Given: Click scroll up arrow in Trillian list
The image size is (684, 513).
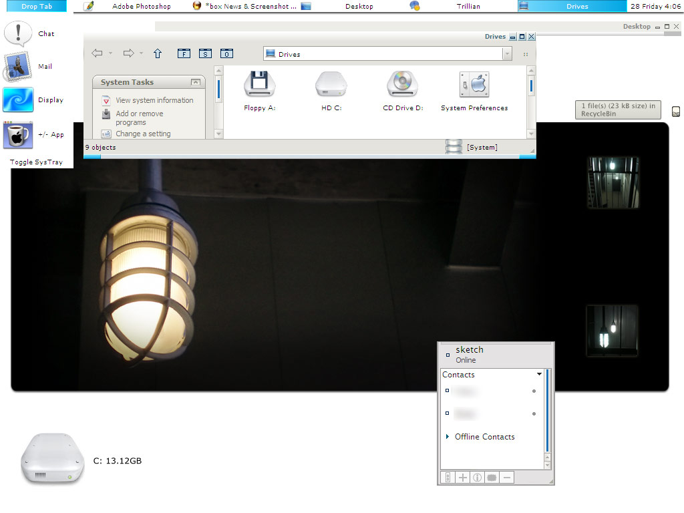Looking at the screenshot, I should [548, 457].
